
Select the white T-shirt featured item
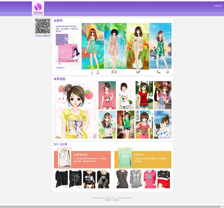(x=64, y=158)
